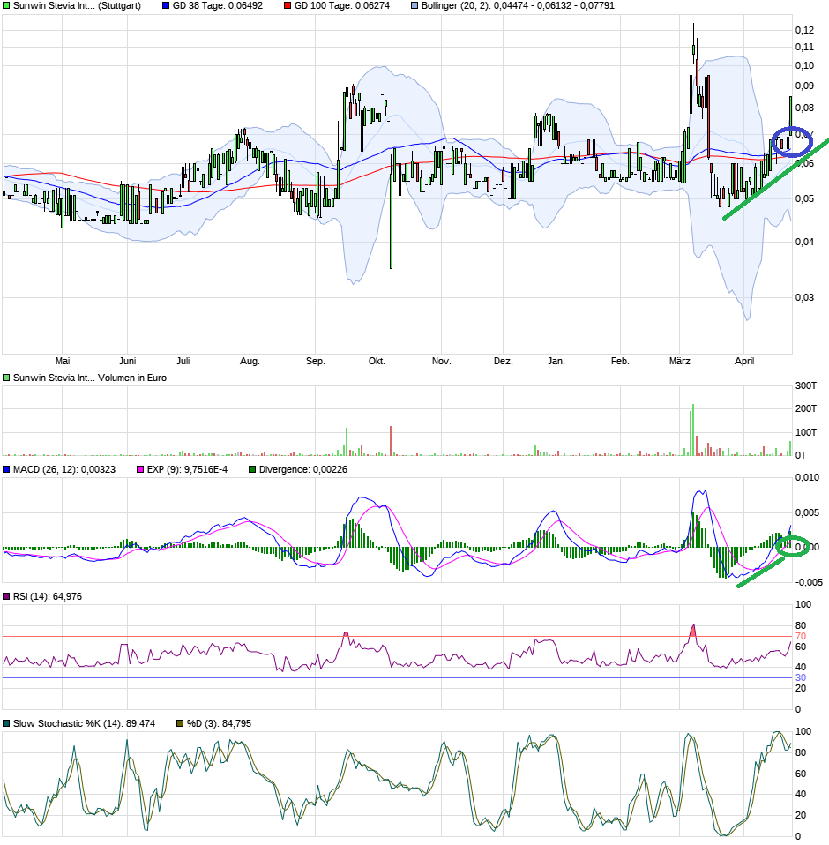Click the Volumen in Euro legend swatch

click(x=6, y=378)
